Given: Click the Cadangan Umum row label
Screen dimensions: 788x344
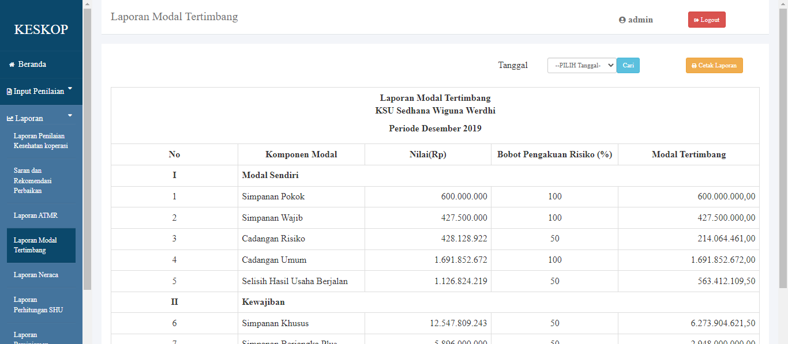Looking at the screenshot, I should pyautogui.click(x=274, y=260).
